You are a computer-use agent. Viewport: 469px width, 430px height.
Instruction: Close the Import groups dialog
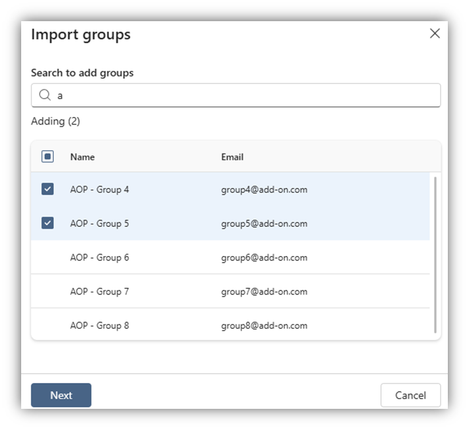pyautogui.click(x=435, y=34)
